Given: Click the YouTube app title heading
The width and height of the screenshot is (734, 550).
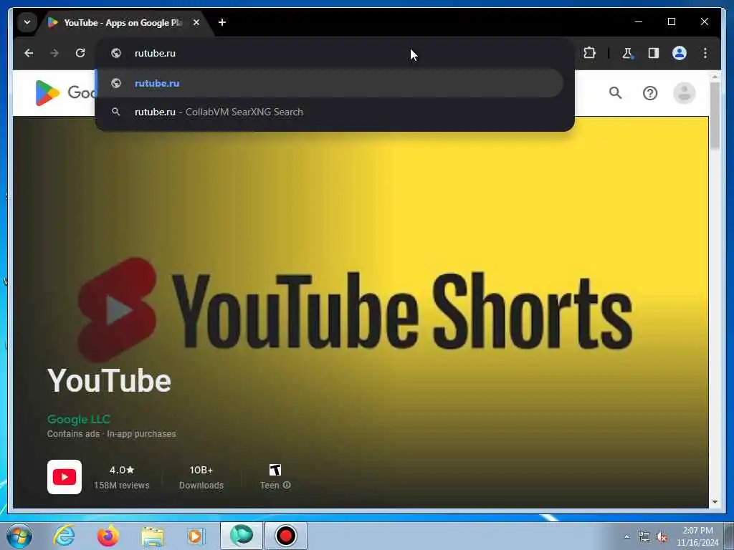Looking at the screenshot, I should 109,381.
